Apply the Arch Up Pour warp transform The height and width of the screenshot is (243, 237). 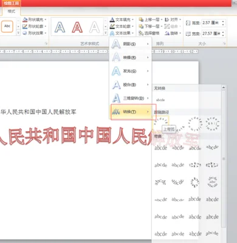tap(160, 182)
